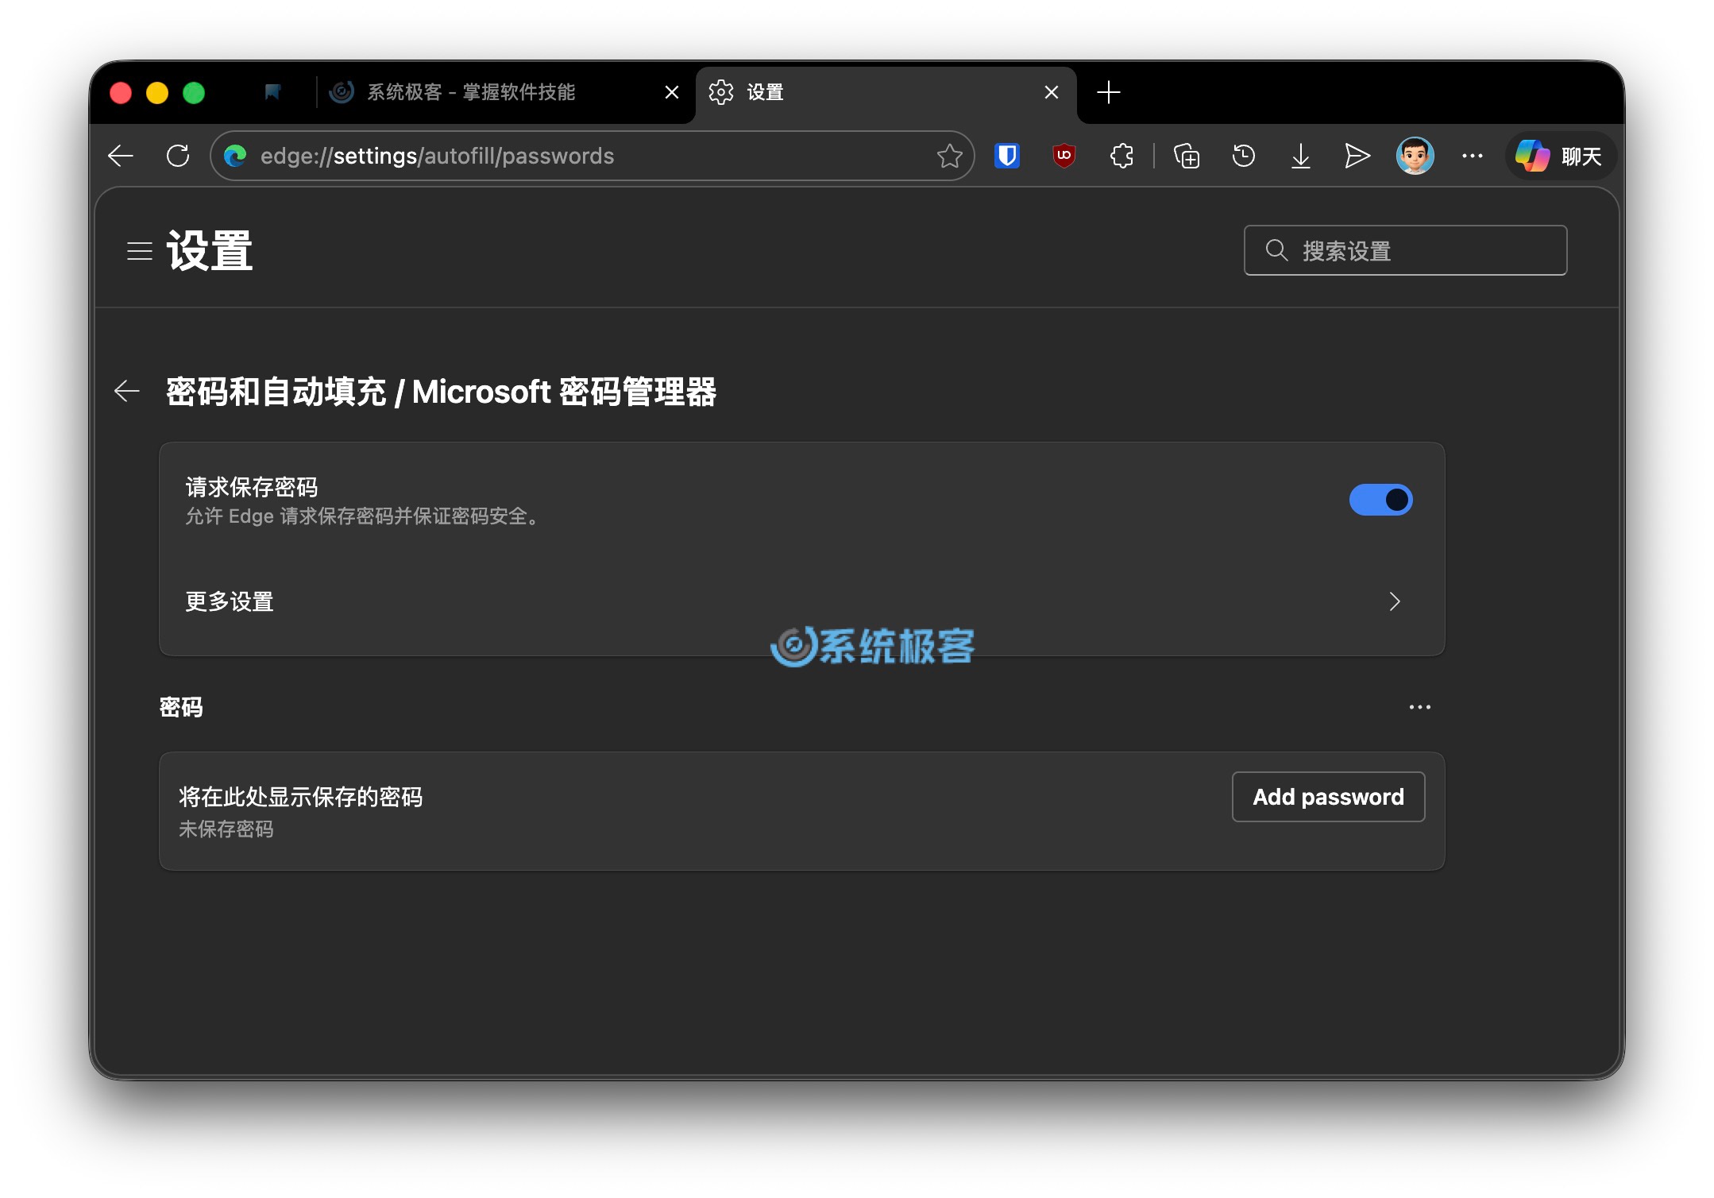Click the Share page icon
Image resolution: width=1714 pixels, height=1198 pixels.
pyautogui.click(x=1357, y=156)
